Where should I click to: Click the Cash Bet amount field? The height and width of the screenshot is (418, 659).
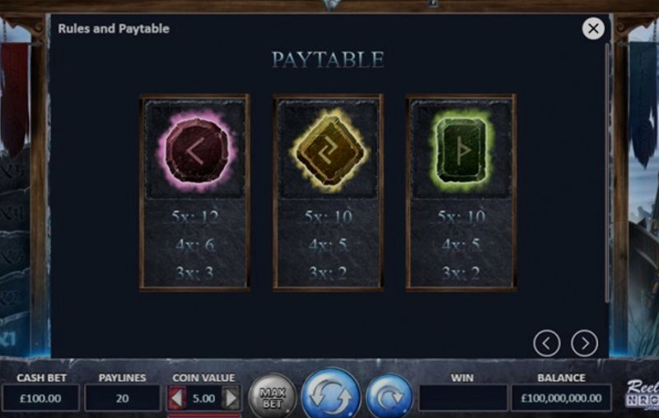[x=40, y=398]
